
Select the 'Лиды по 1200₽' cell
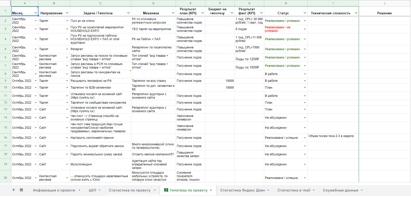(249, 57)
